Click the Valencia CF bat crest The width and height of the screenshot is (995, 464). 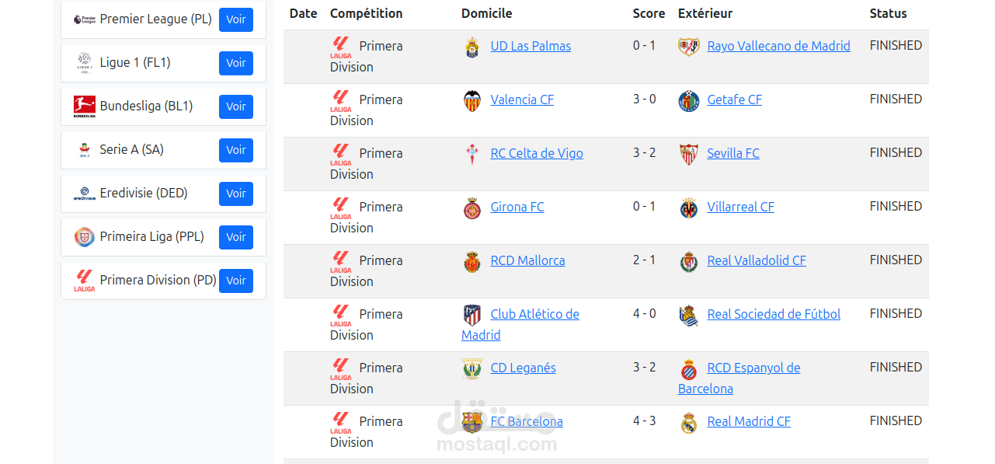[471, 100]
